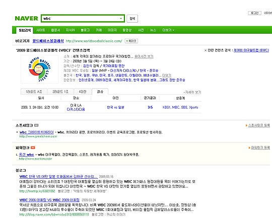Viewport: 272px width, 220px height.
Task: Open the 자세히 보기 details link
Action: coord(192,92)
